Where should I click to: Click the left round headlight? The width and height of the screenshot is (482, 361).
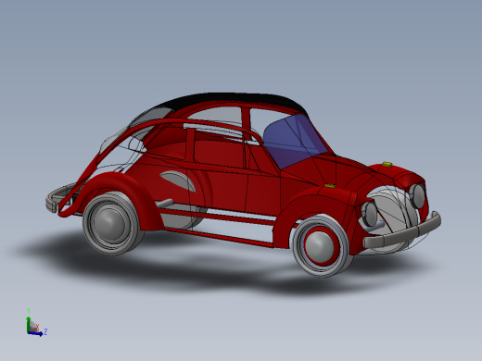pyautogui.click(x=370, y=213)
